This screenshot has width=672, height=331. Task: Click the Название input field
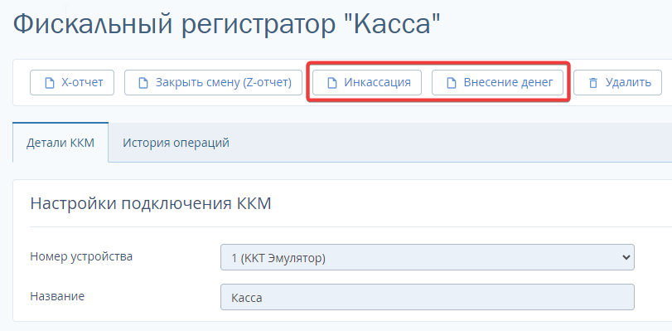(428, 297)
